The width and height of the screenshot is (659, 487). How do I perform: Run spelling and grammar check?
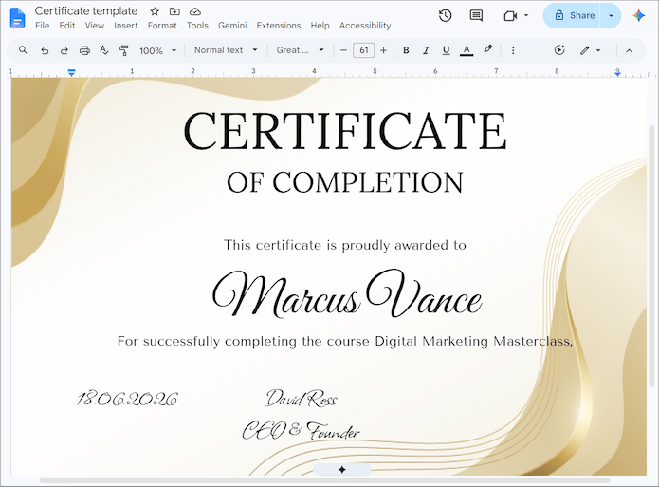pos(103,50)
